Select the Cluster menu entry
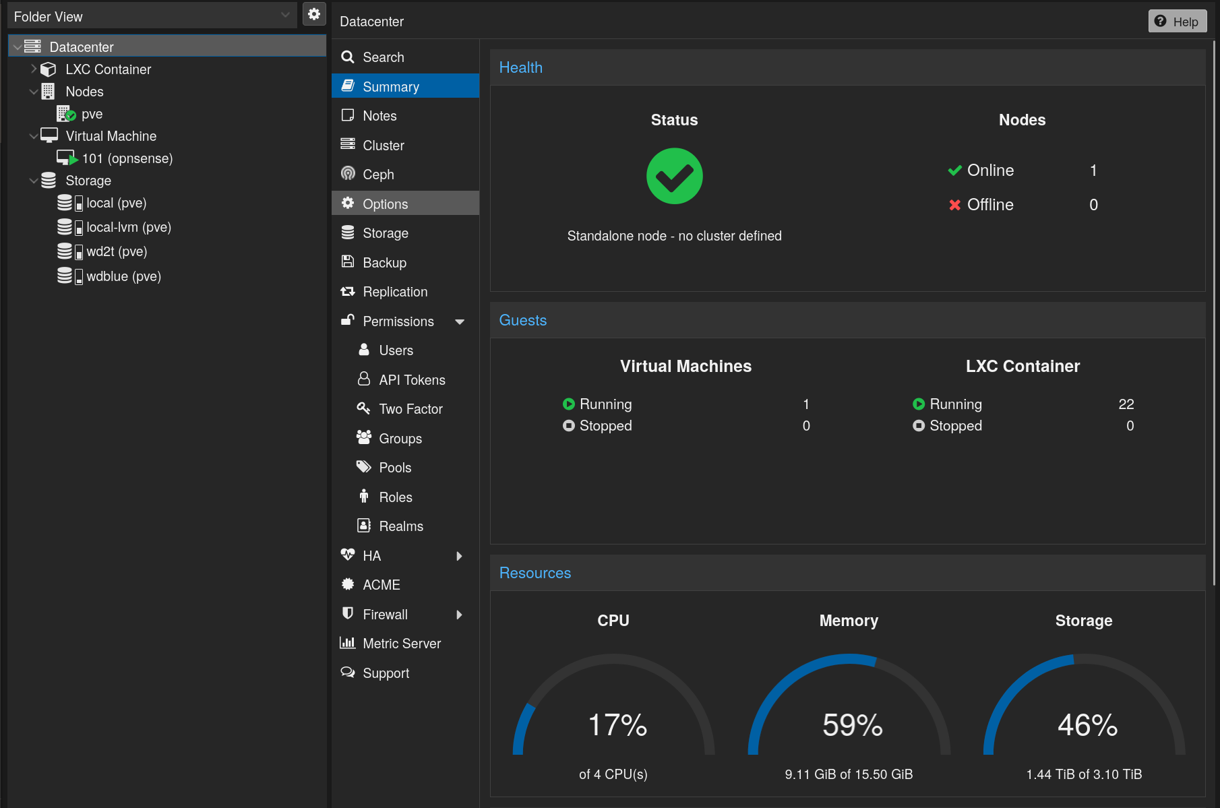The height and width of the screenshot is (808, 1220). coord(383,145)
